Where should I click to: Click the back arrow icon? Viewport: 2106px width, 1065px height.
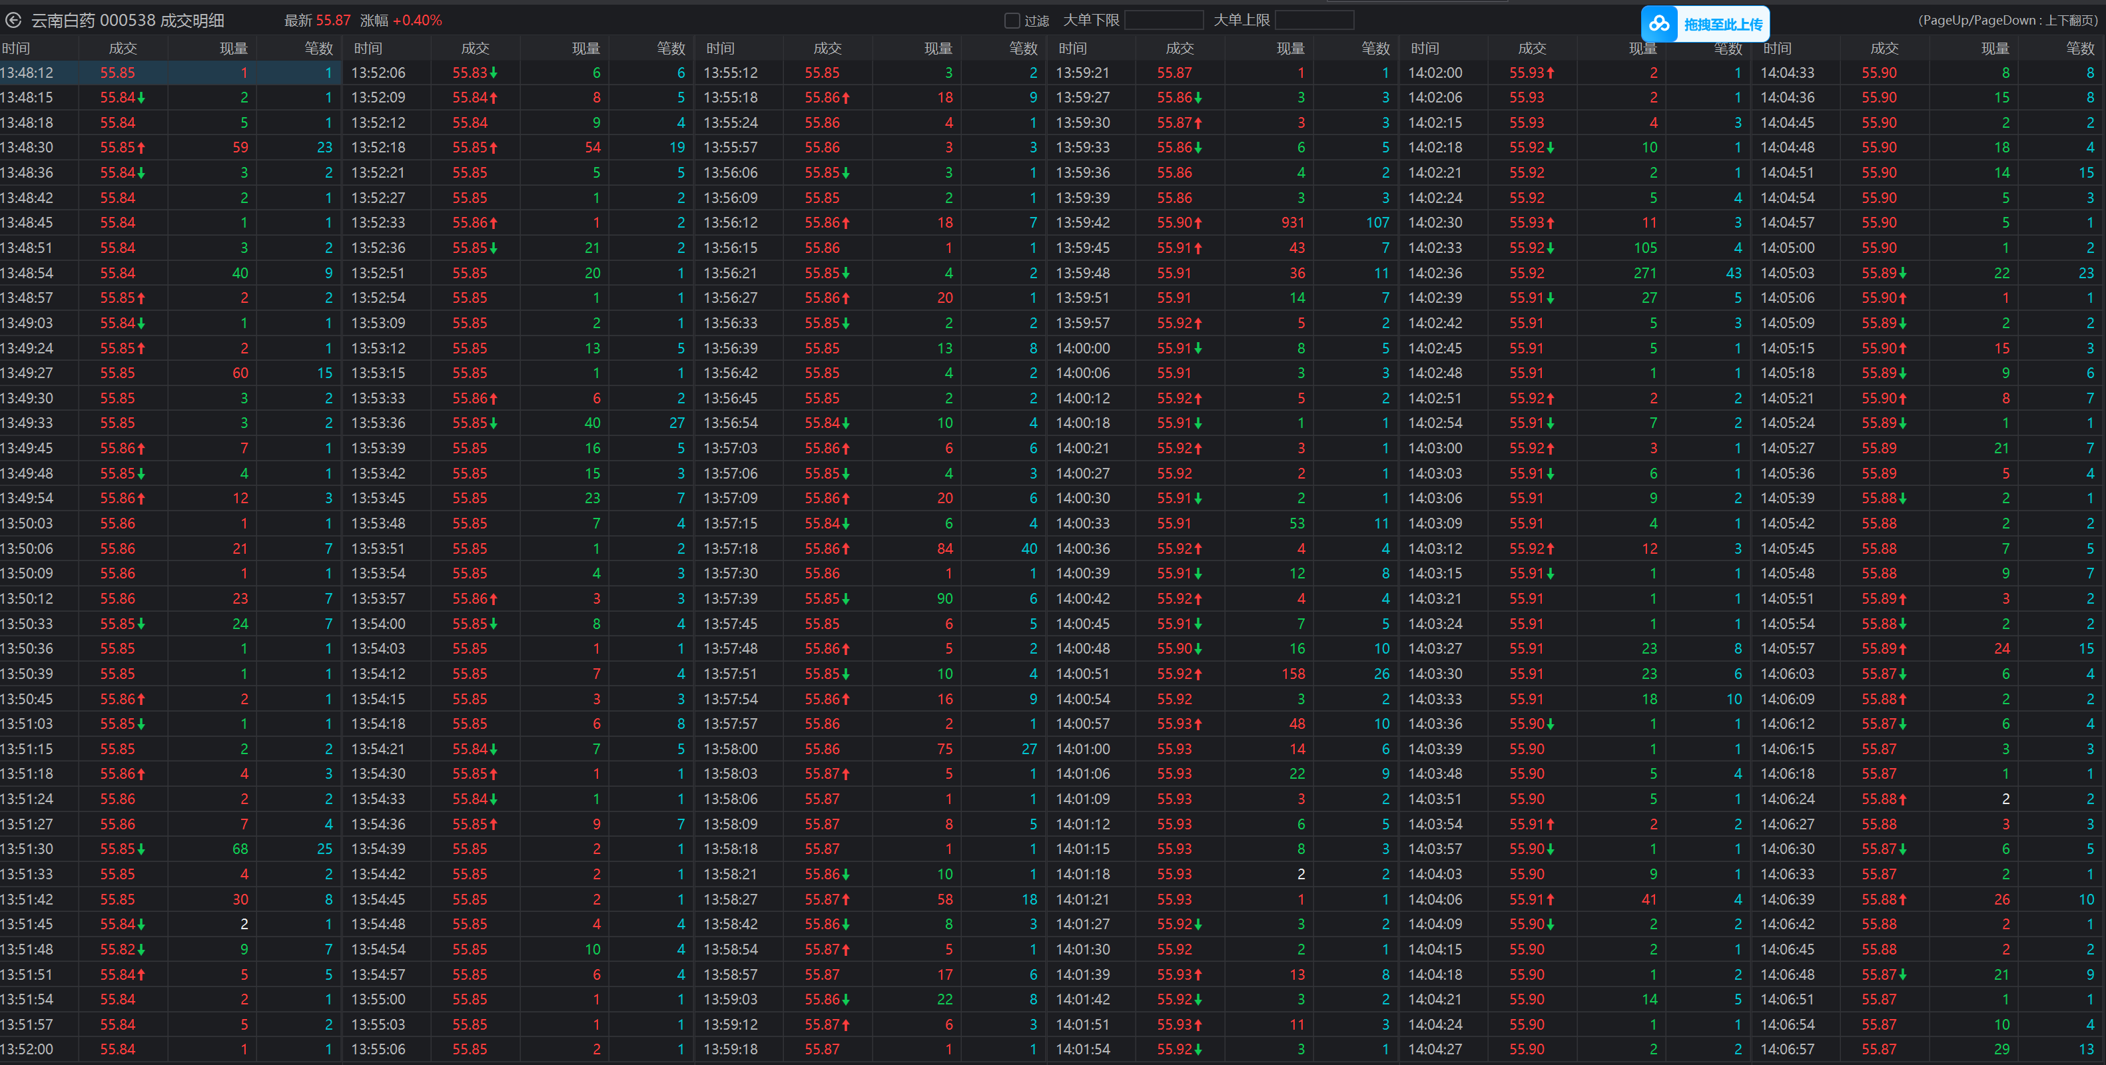(13, 19)
